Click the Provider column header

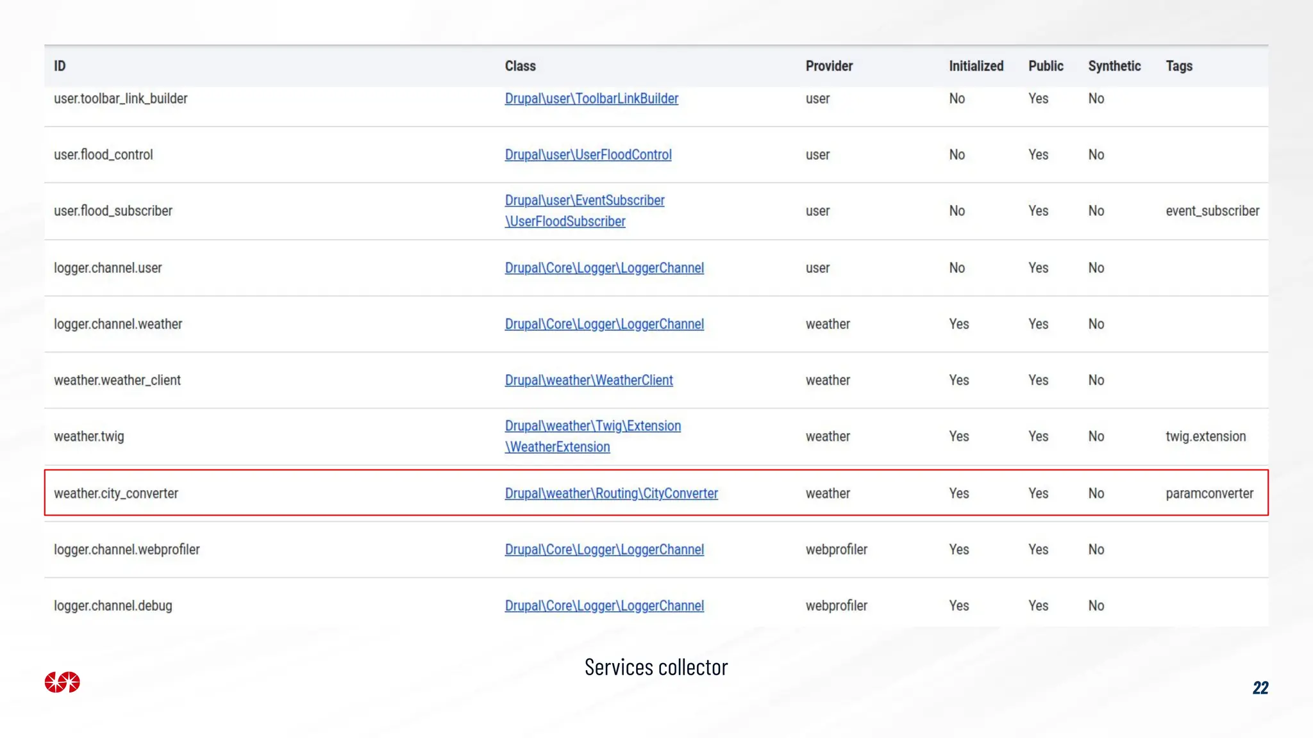pyautogui.click(x=829, y=66)
